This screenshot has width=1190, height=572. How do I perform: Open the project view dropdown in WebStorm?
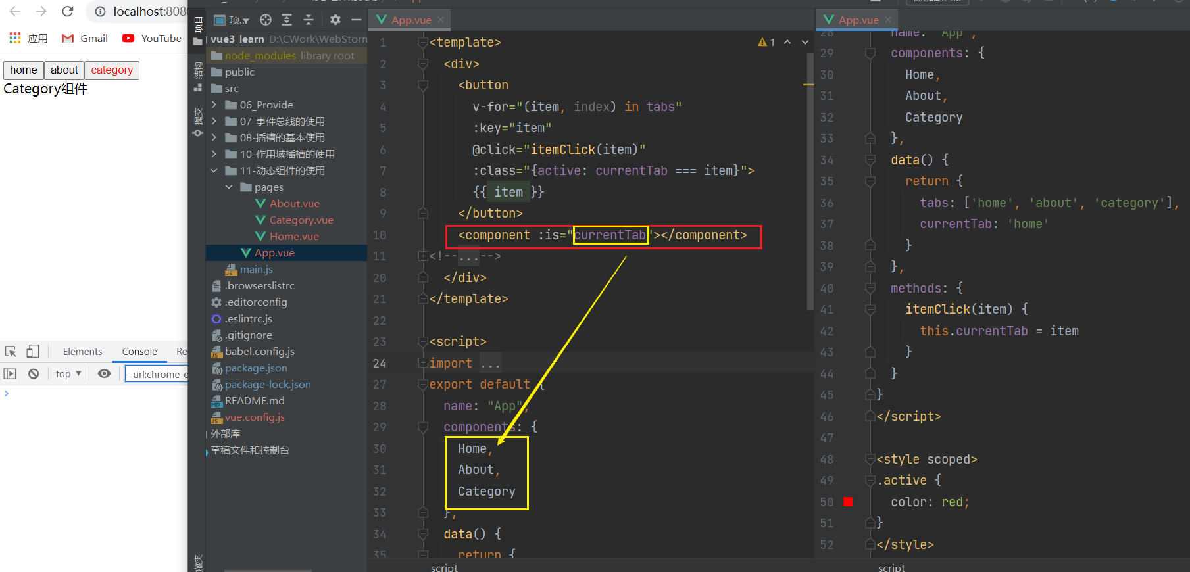[232, 20]
